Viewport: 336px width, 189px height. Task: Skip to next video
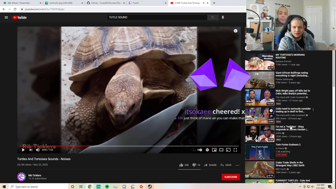30,150
